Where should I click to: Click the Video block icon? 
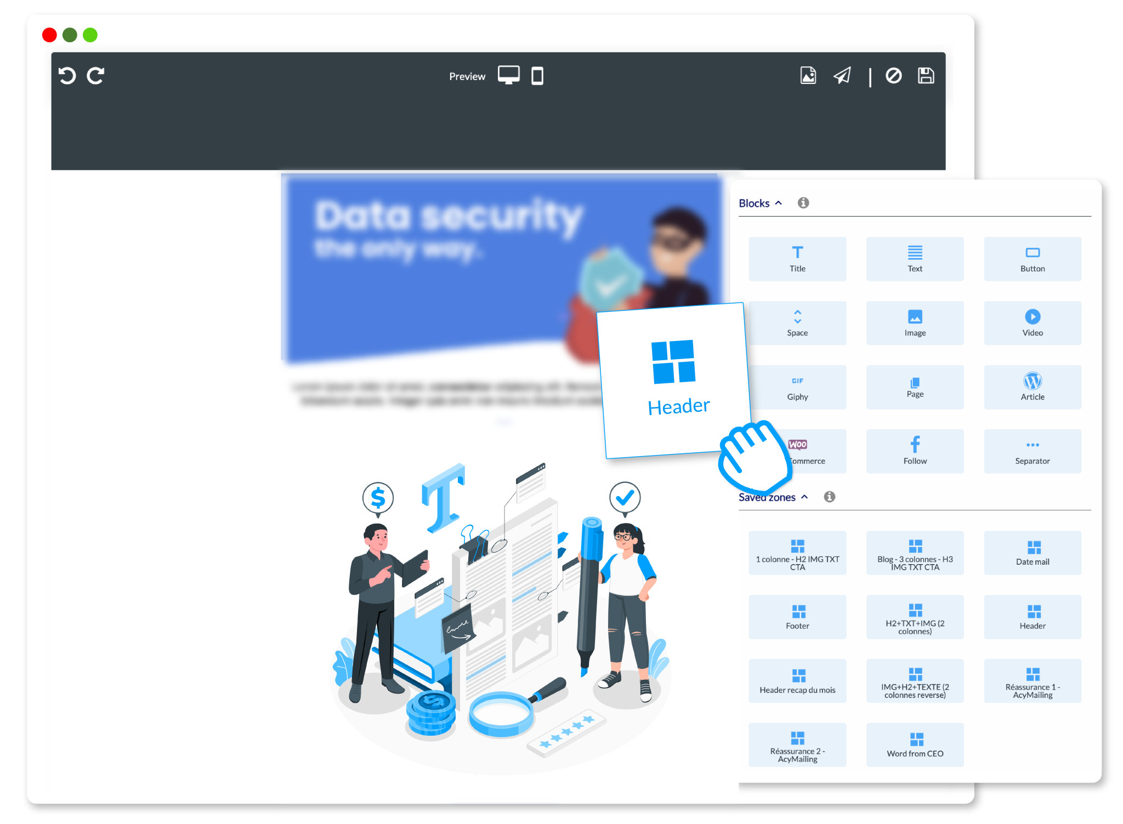pos(1033,322)
